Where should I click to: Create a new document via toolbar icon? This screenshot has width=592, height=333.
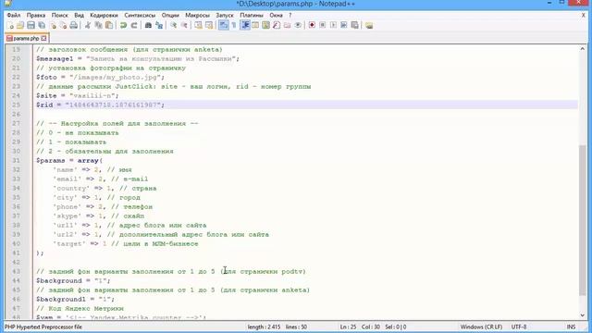10,25
